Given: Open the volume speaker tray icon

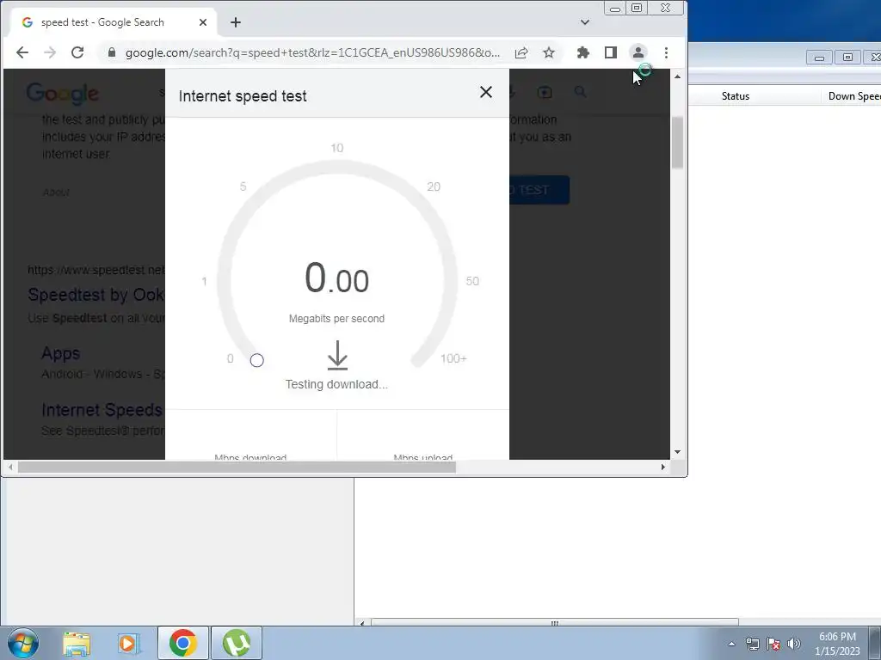Looking at the screenshot, I should [x=794, y=644].
